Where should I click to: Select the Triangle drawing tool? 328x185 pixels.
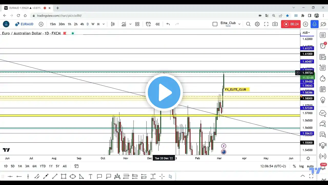pos(81,176)
